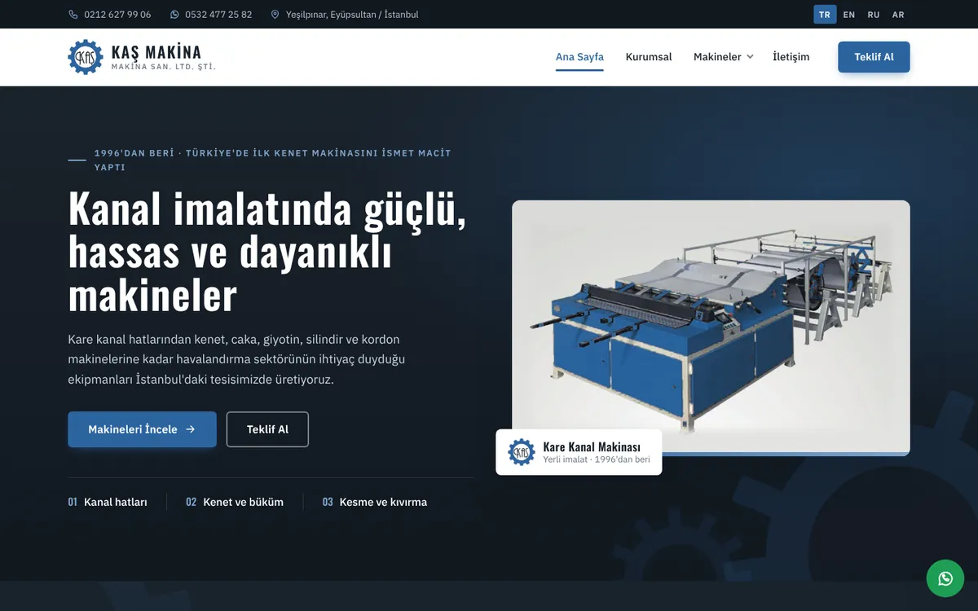Click the arrow icon in Makineleri İncele

[x=190, y=429]
